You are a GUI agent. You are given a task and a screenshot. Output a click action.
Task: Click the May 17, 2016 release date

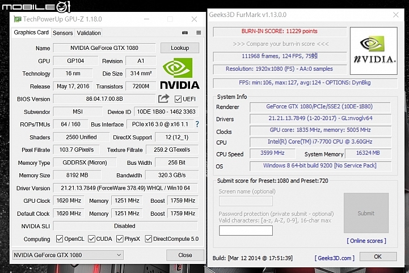click(73, 86)
